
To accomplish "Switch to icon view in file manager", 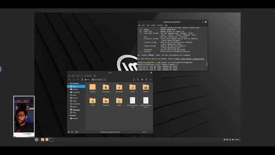I will tap(142, 80).
